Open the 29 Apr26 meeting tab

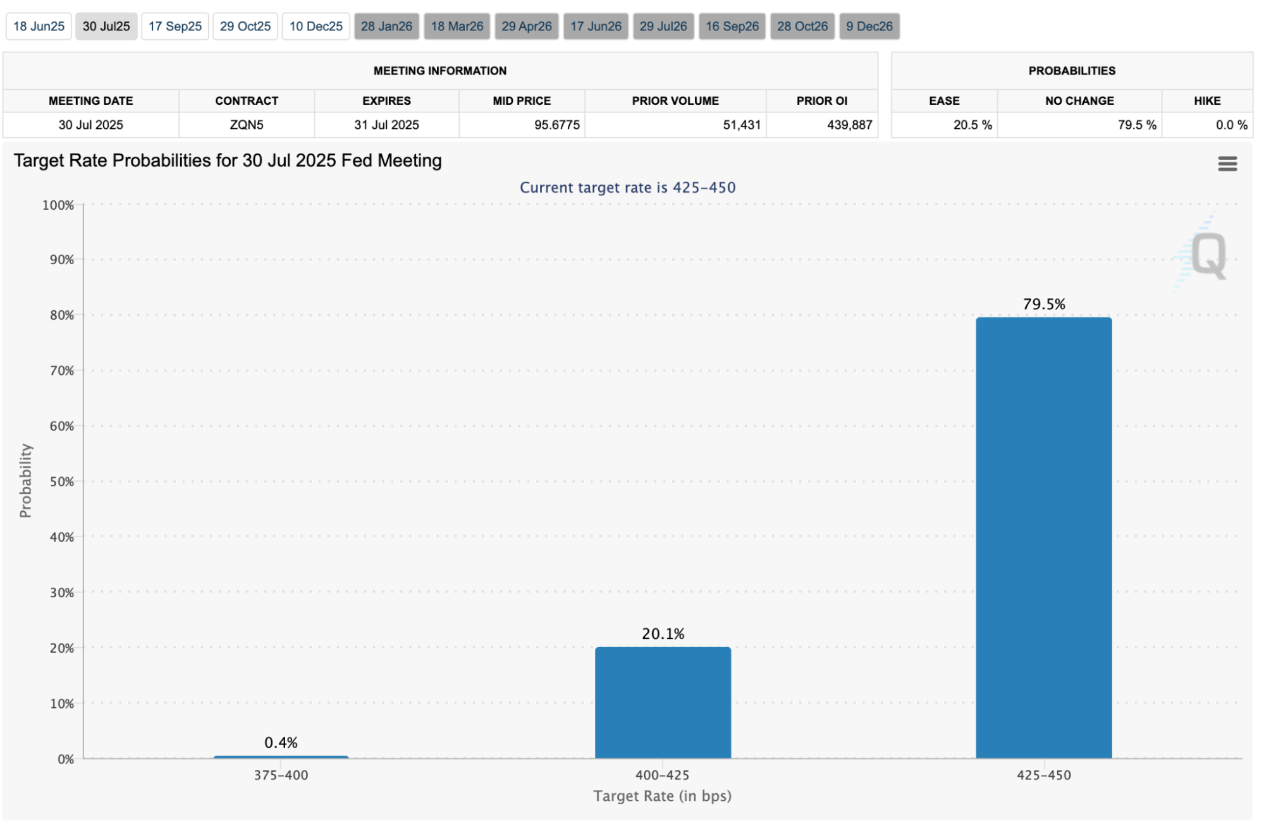527,27
